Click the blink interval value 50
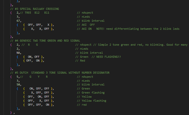189x115 pixels. (x=19, y=85)
